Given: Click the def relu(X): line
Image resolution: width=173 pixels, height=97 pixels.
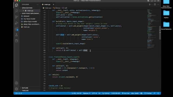Looking at the screenshot, I should click(54, 75).
